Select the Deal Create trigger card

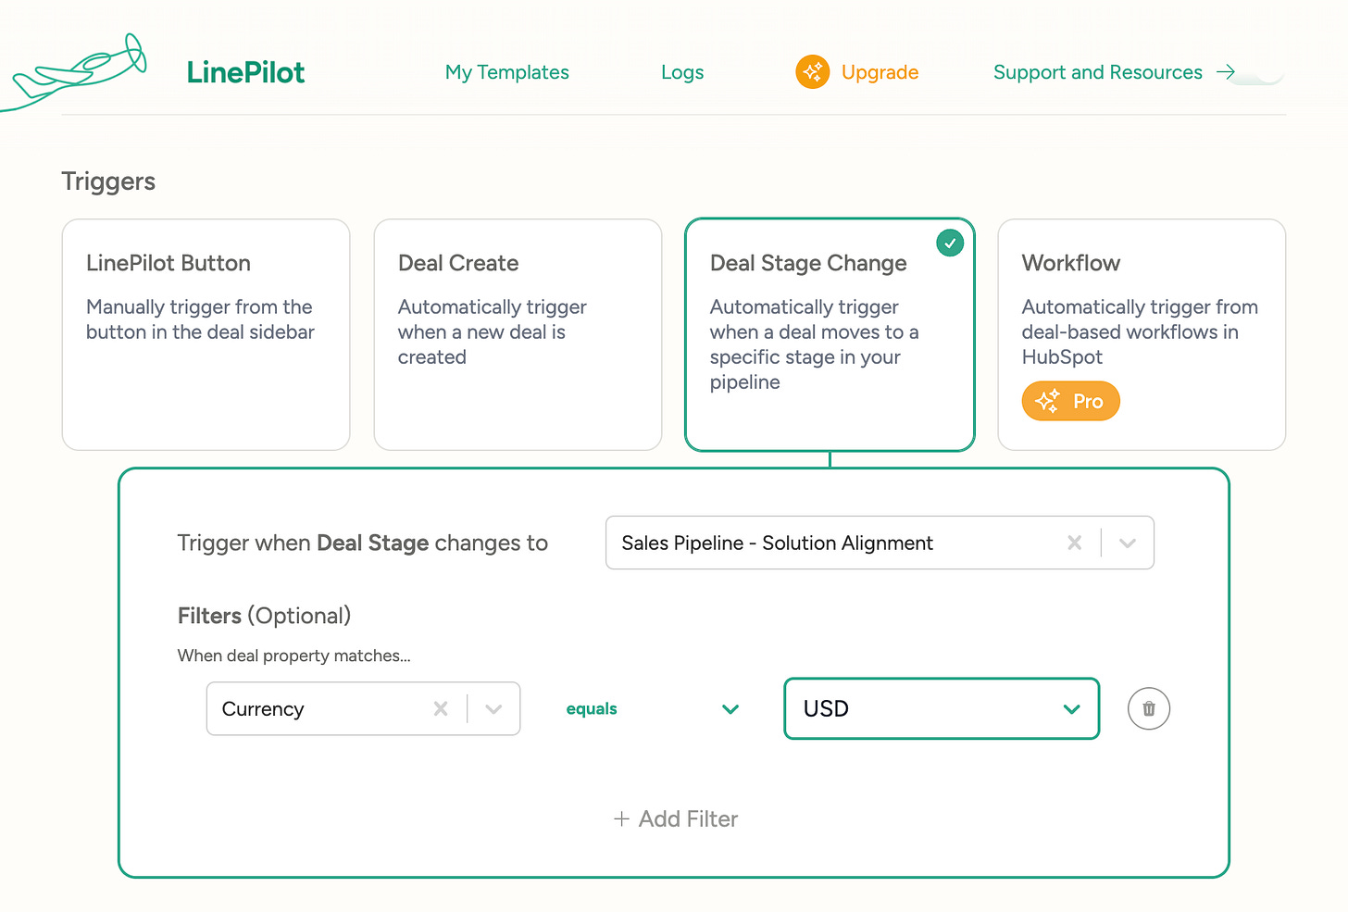click(518, 334)
